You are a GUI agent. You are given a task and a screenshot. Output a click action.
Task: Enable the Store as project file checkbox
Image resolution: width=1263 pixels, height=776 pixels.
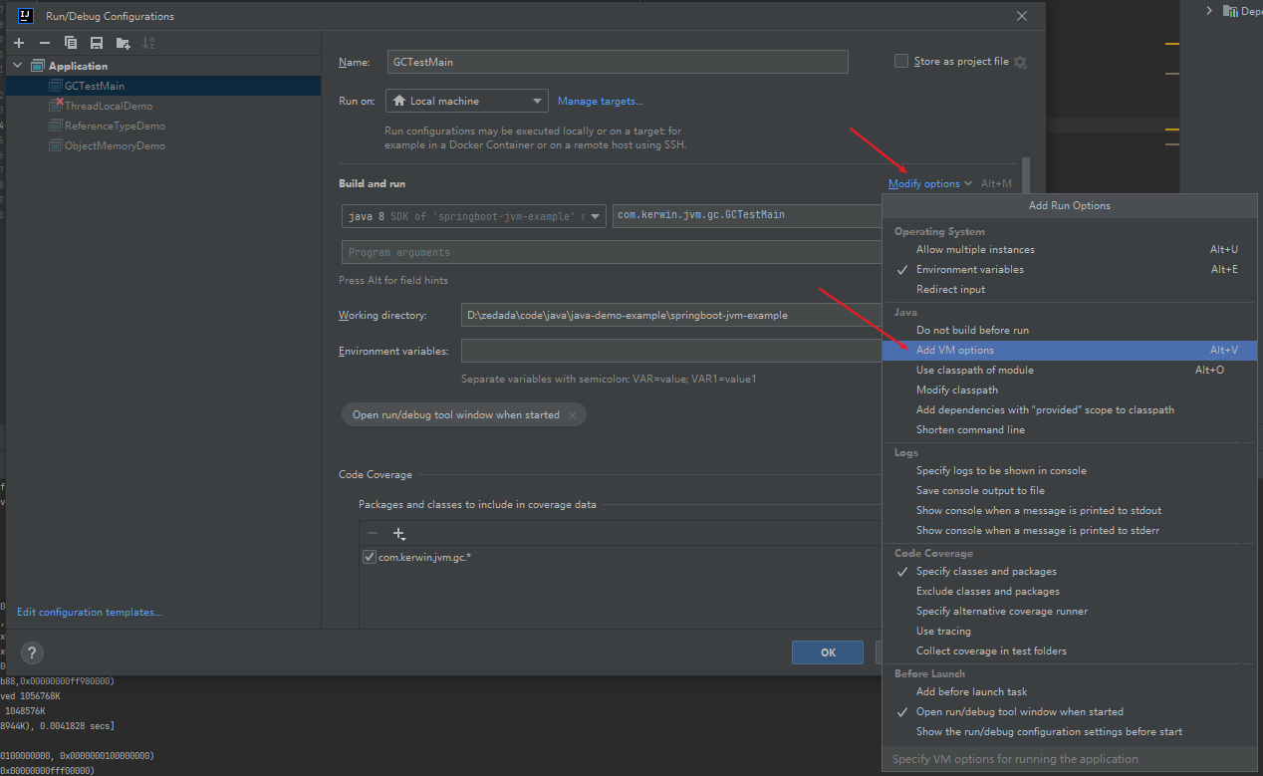point(901,61)
